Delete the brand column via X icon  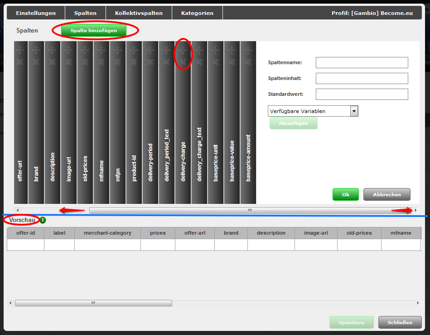(x=36, y=61)
